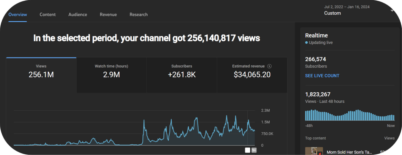Open the Research tab

click(x=139, y=14)
